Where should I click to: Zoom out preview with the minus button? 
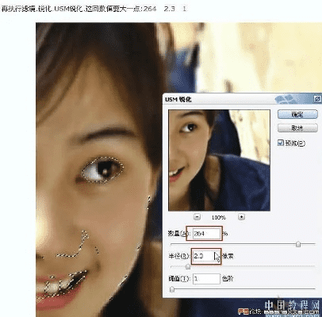pyautogui.click(x=197, y=217)
